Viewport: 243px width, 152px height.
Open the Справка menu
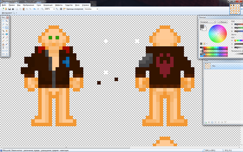tap(85, 5)
